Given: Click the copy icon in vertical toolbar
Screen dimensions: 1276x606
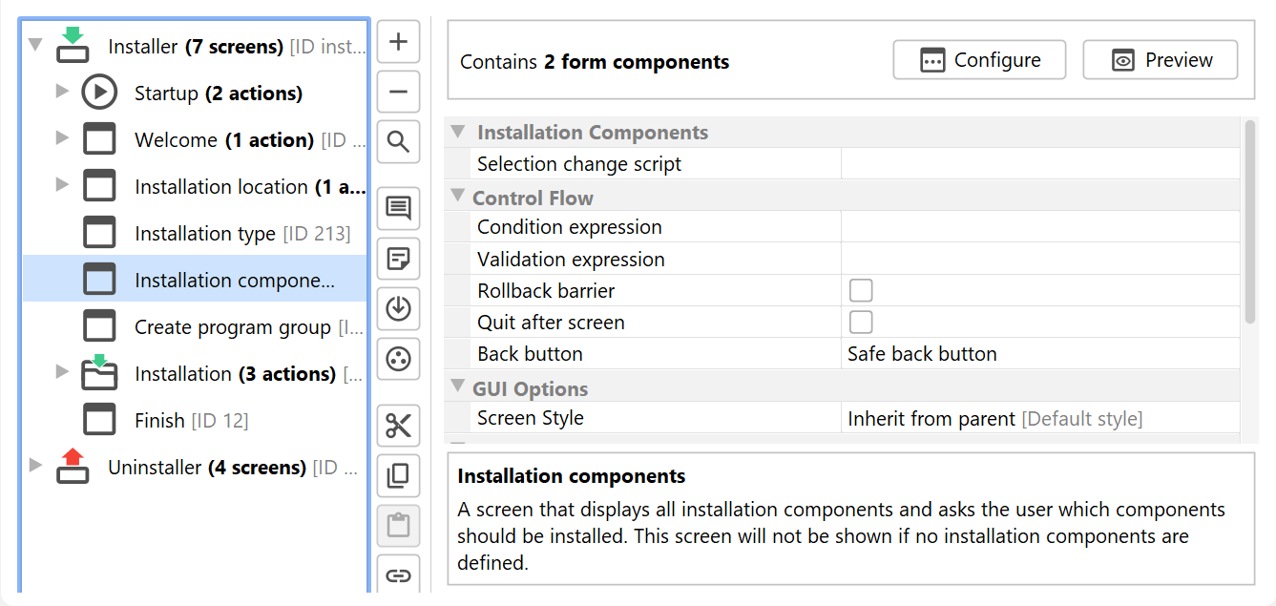Looking at the screenshot, I should [399, 475].
